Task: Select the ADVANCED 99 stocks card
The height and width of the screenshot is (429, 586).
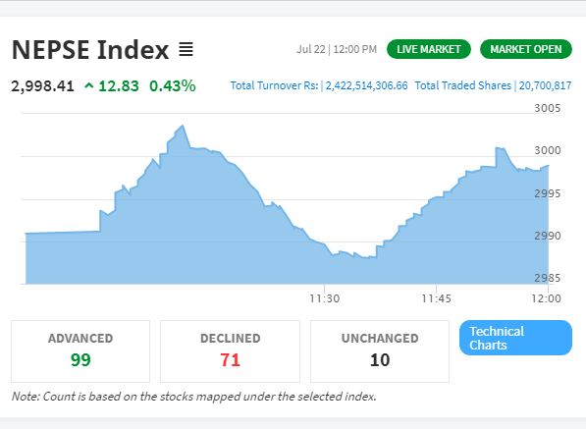Action: pos(80,351)
